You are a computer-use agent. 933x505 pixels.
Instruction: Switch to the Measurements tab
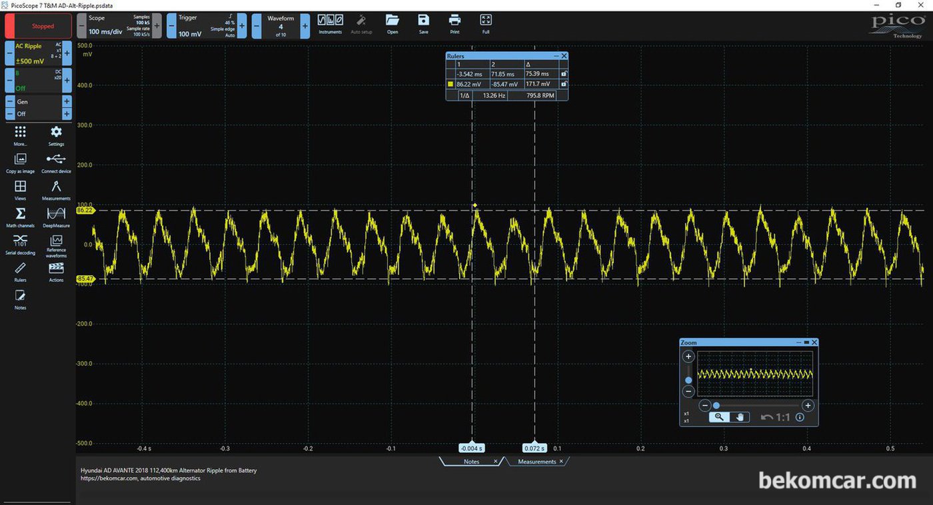(x=537, y=462)
